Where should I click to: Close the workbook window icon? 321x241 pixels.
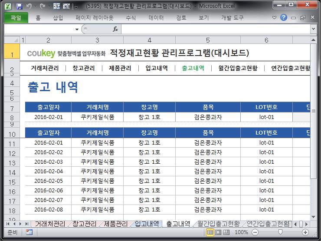(312, 17)
